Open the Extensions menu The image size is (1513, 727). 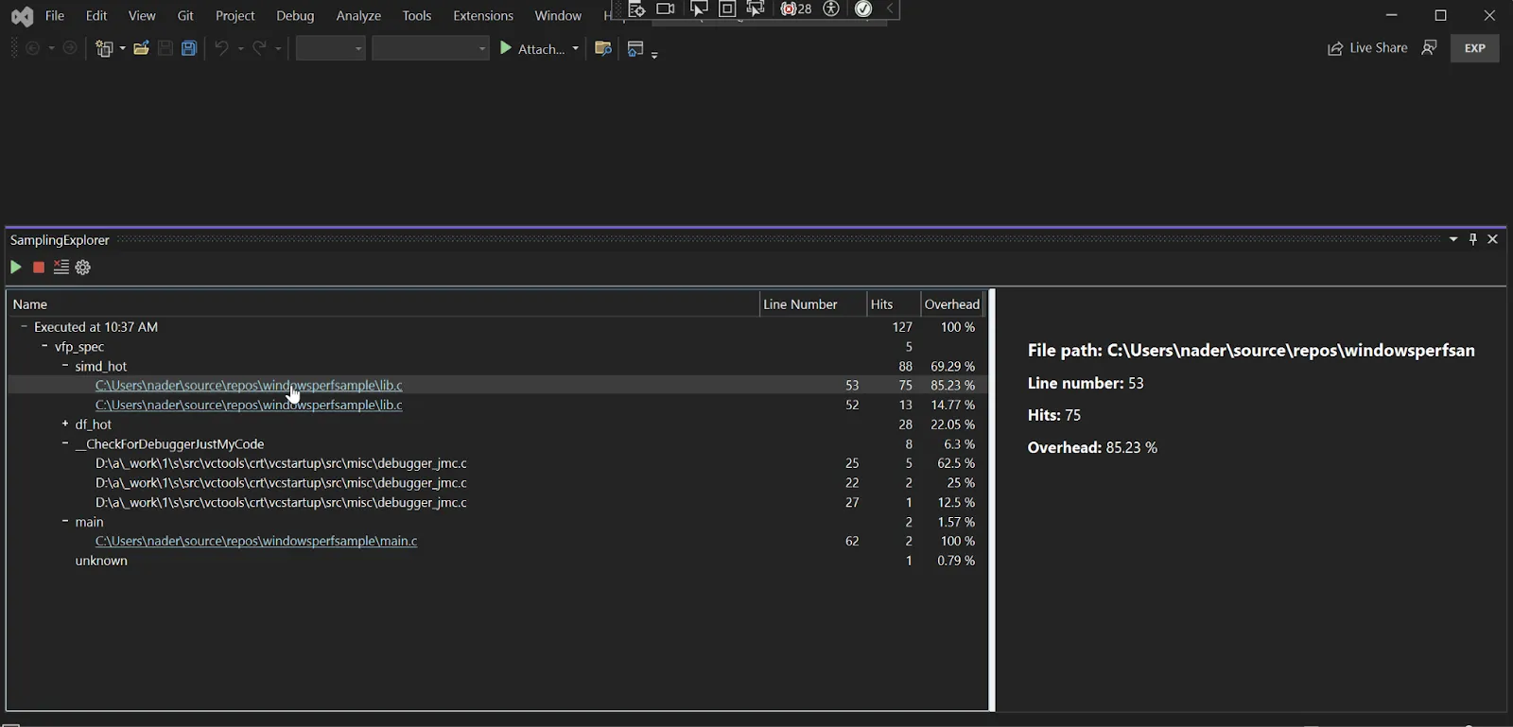pos(482,16)
